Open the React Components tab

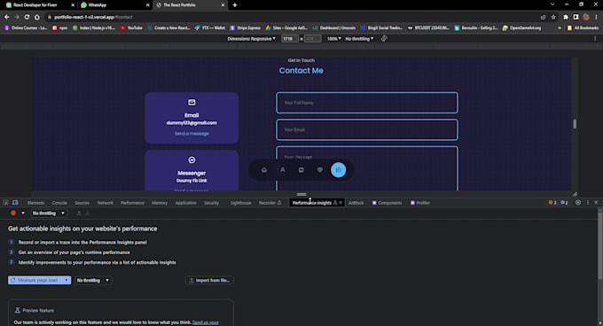point(387,203)
